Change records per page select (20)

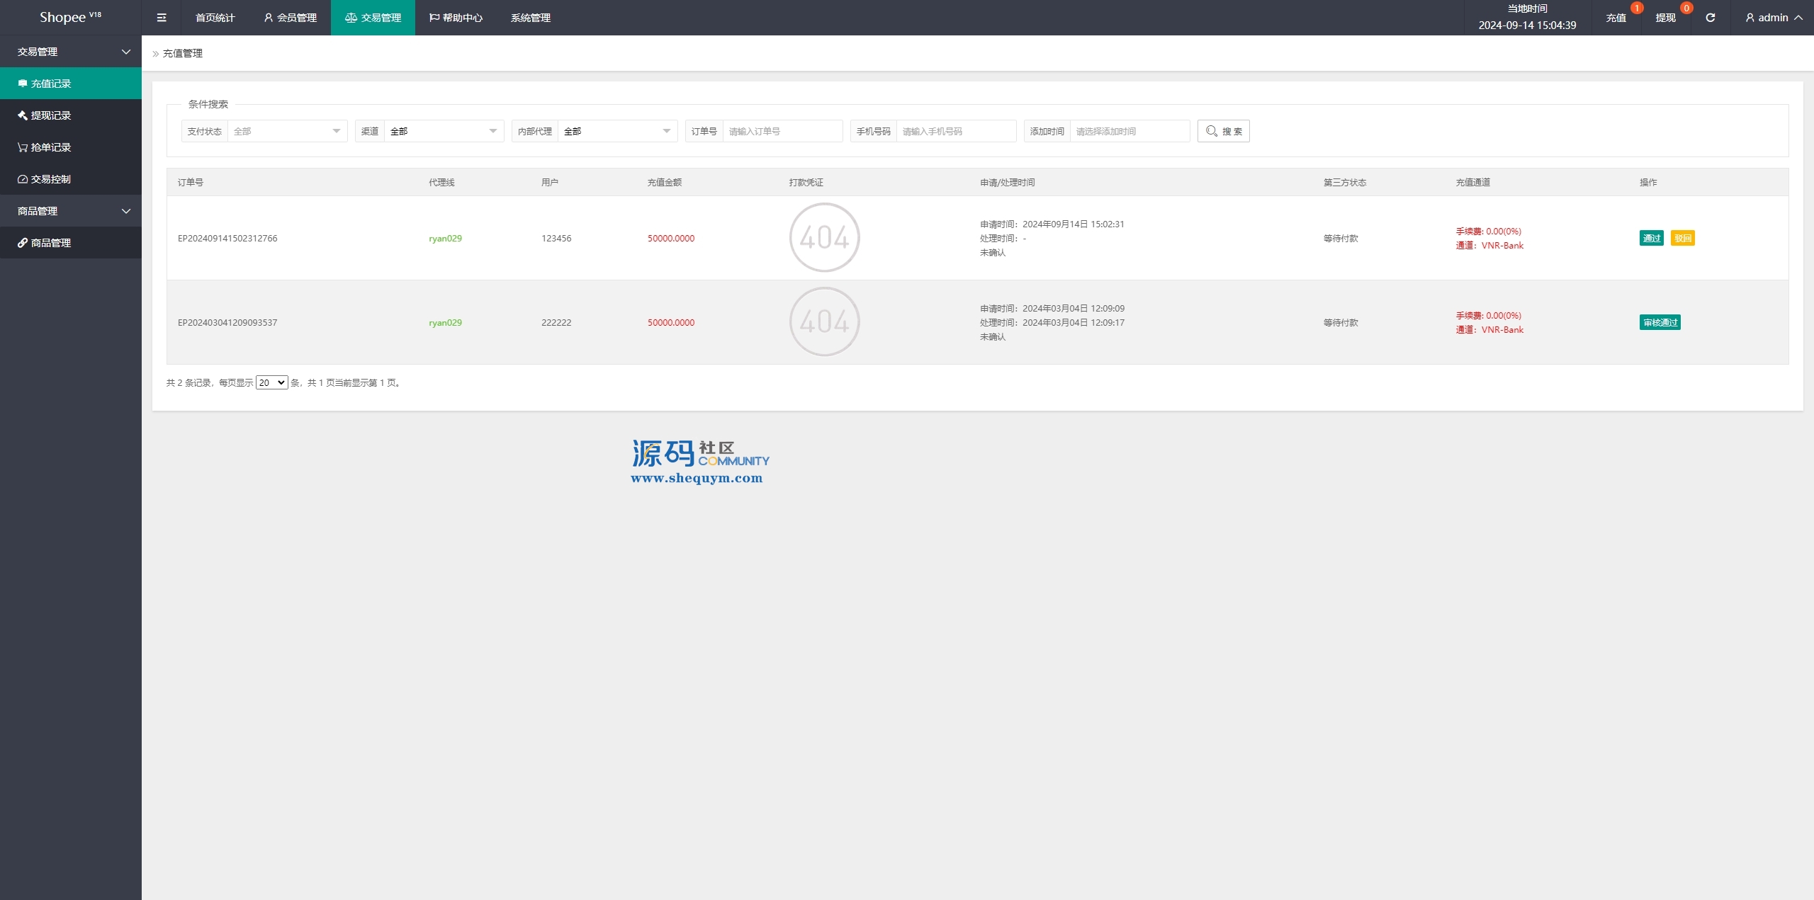[271, 382]
